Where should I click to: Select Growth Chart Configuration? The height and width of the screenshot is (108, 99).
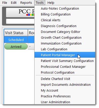click(x=65, y=38)
